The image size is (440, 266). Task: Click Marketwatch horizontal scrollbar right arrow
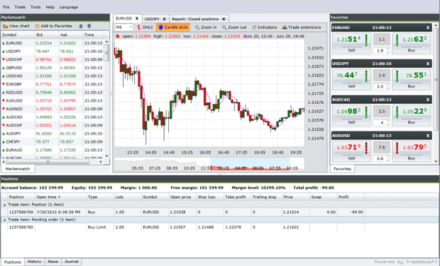coord(101,161)
